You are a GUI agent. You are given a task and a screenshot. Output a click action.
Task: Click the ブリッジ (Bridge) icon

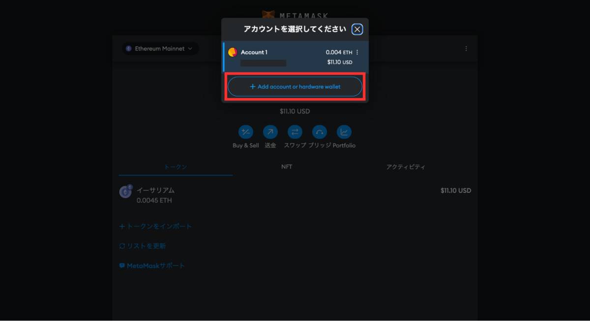[320, 132]
